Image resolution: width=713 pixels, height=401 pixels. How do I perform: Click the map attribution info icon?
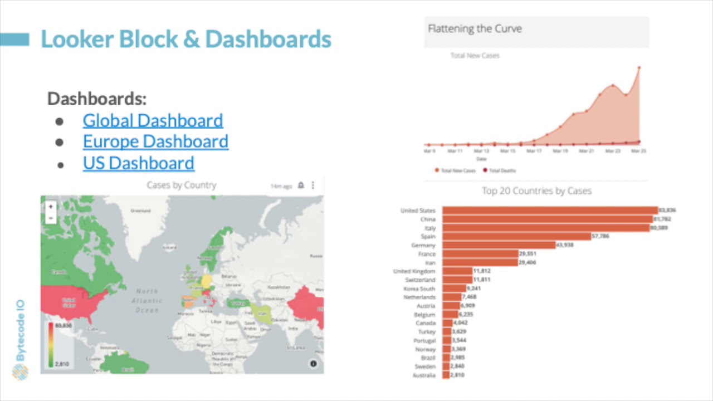[x=313, y=363]
